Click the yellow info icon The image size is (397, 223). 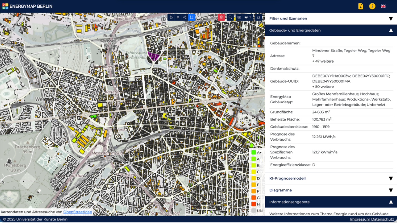point(371,6)
